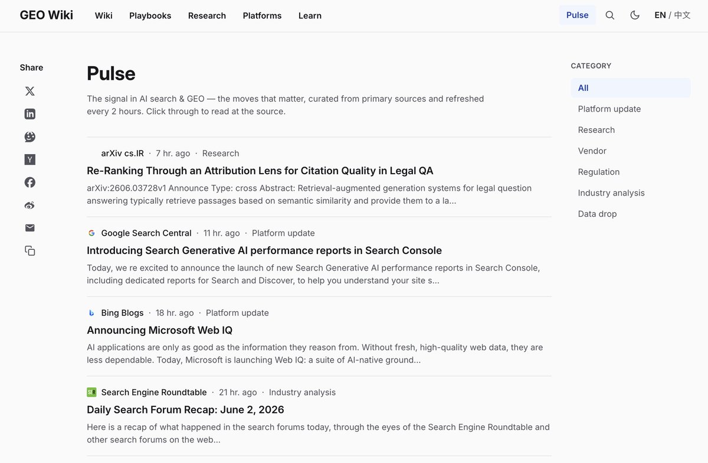Click the Pulse header button

coord(578,15)
